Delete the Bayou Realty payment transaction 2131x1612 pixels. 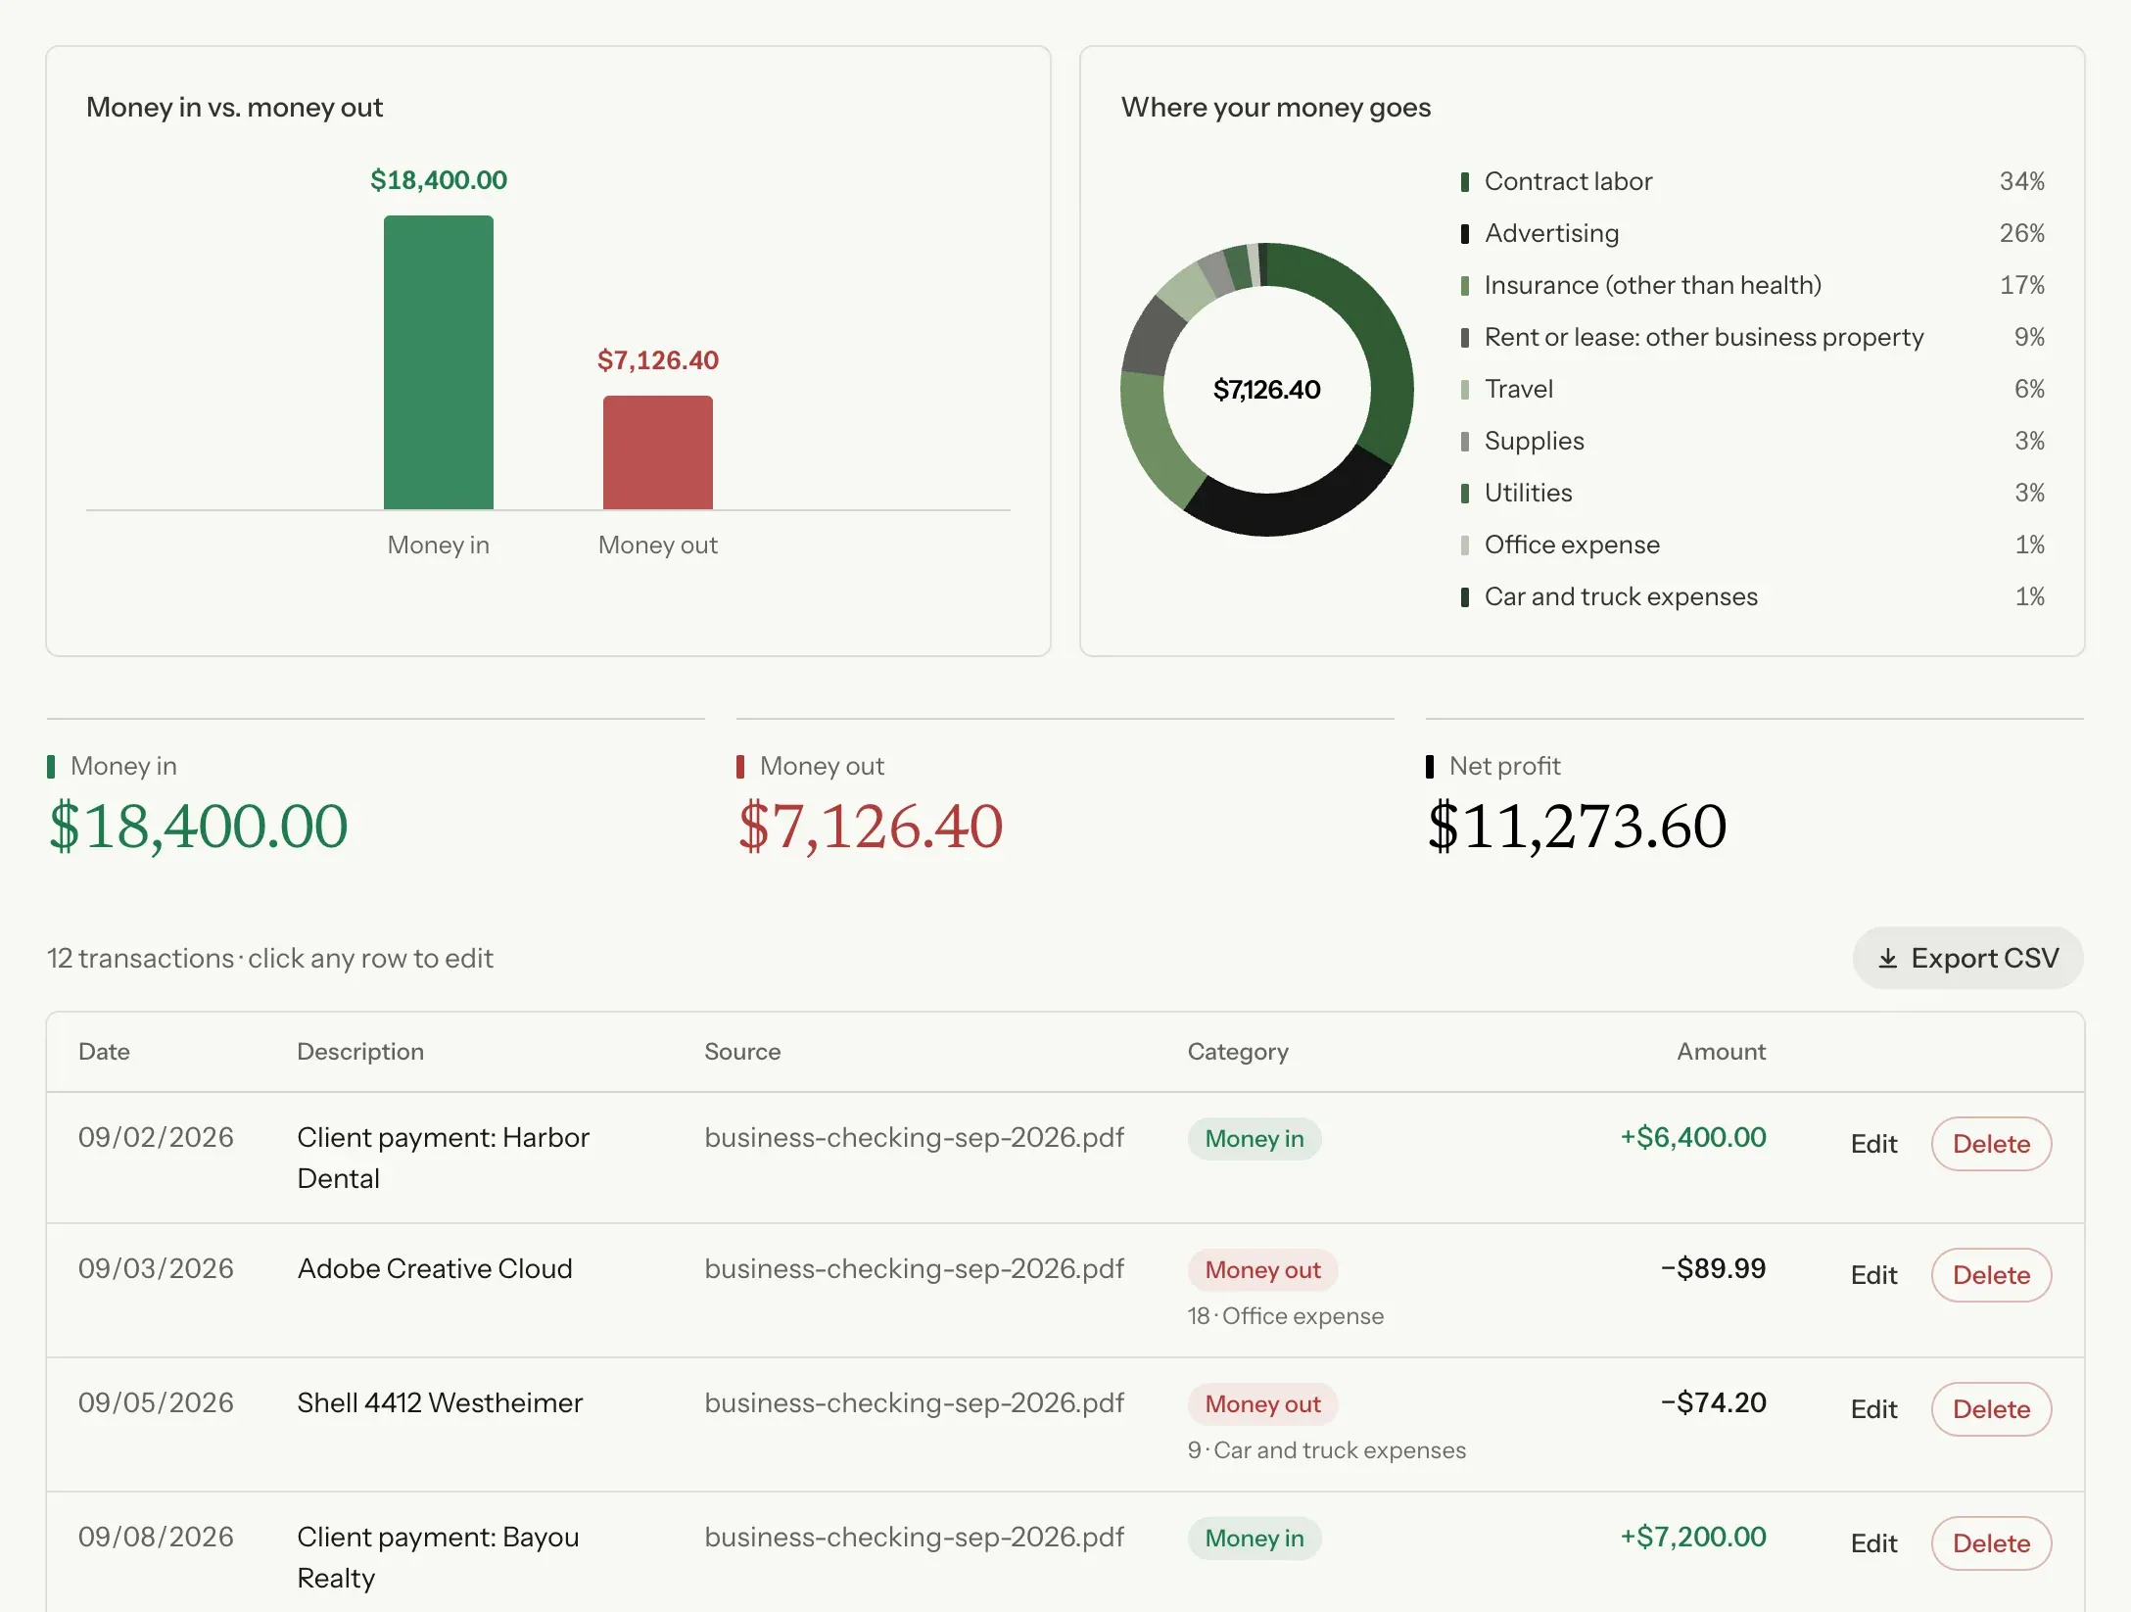pos(1991,1543)
